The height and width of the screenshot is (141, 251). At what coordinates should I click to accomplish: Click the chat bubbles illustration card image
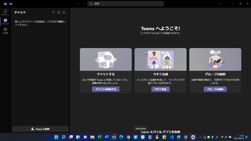pyautogui.click(x=106, y=59)
